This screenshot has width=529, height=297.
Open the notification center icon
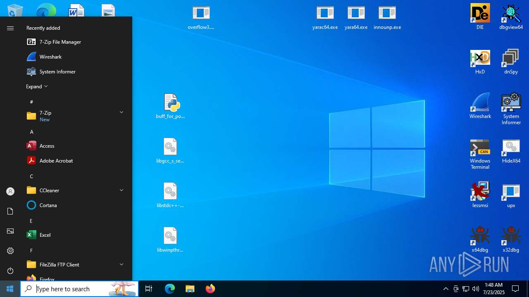[515, 289]
